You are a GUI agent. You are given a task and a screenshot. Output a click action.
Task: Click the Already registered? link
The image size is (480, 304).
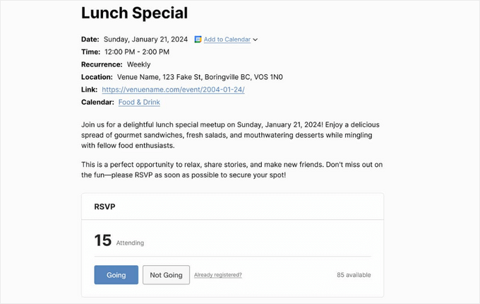coord(218,275)
